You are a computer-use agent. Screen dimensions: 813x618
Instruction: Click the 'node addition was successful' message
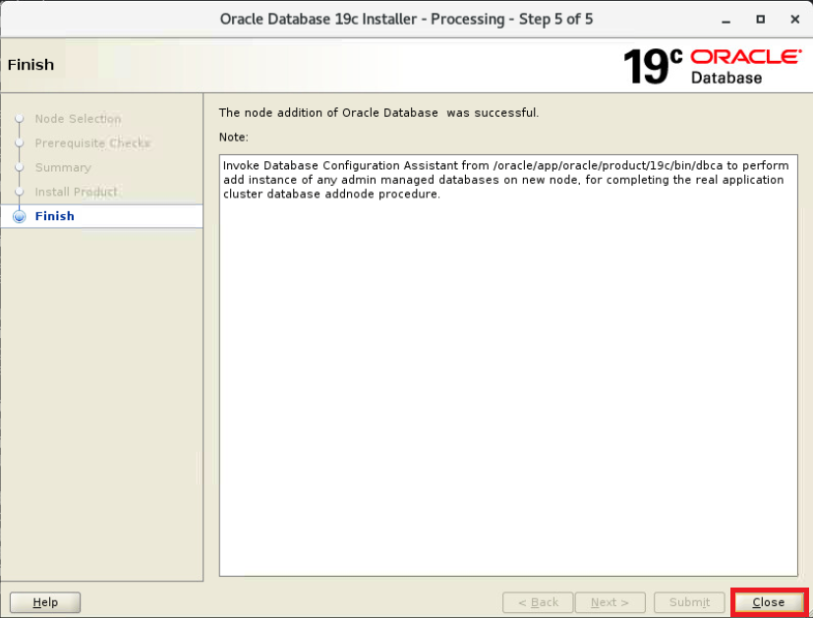pyautogui.click(x=378, y=112)
